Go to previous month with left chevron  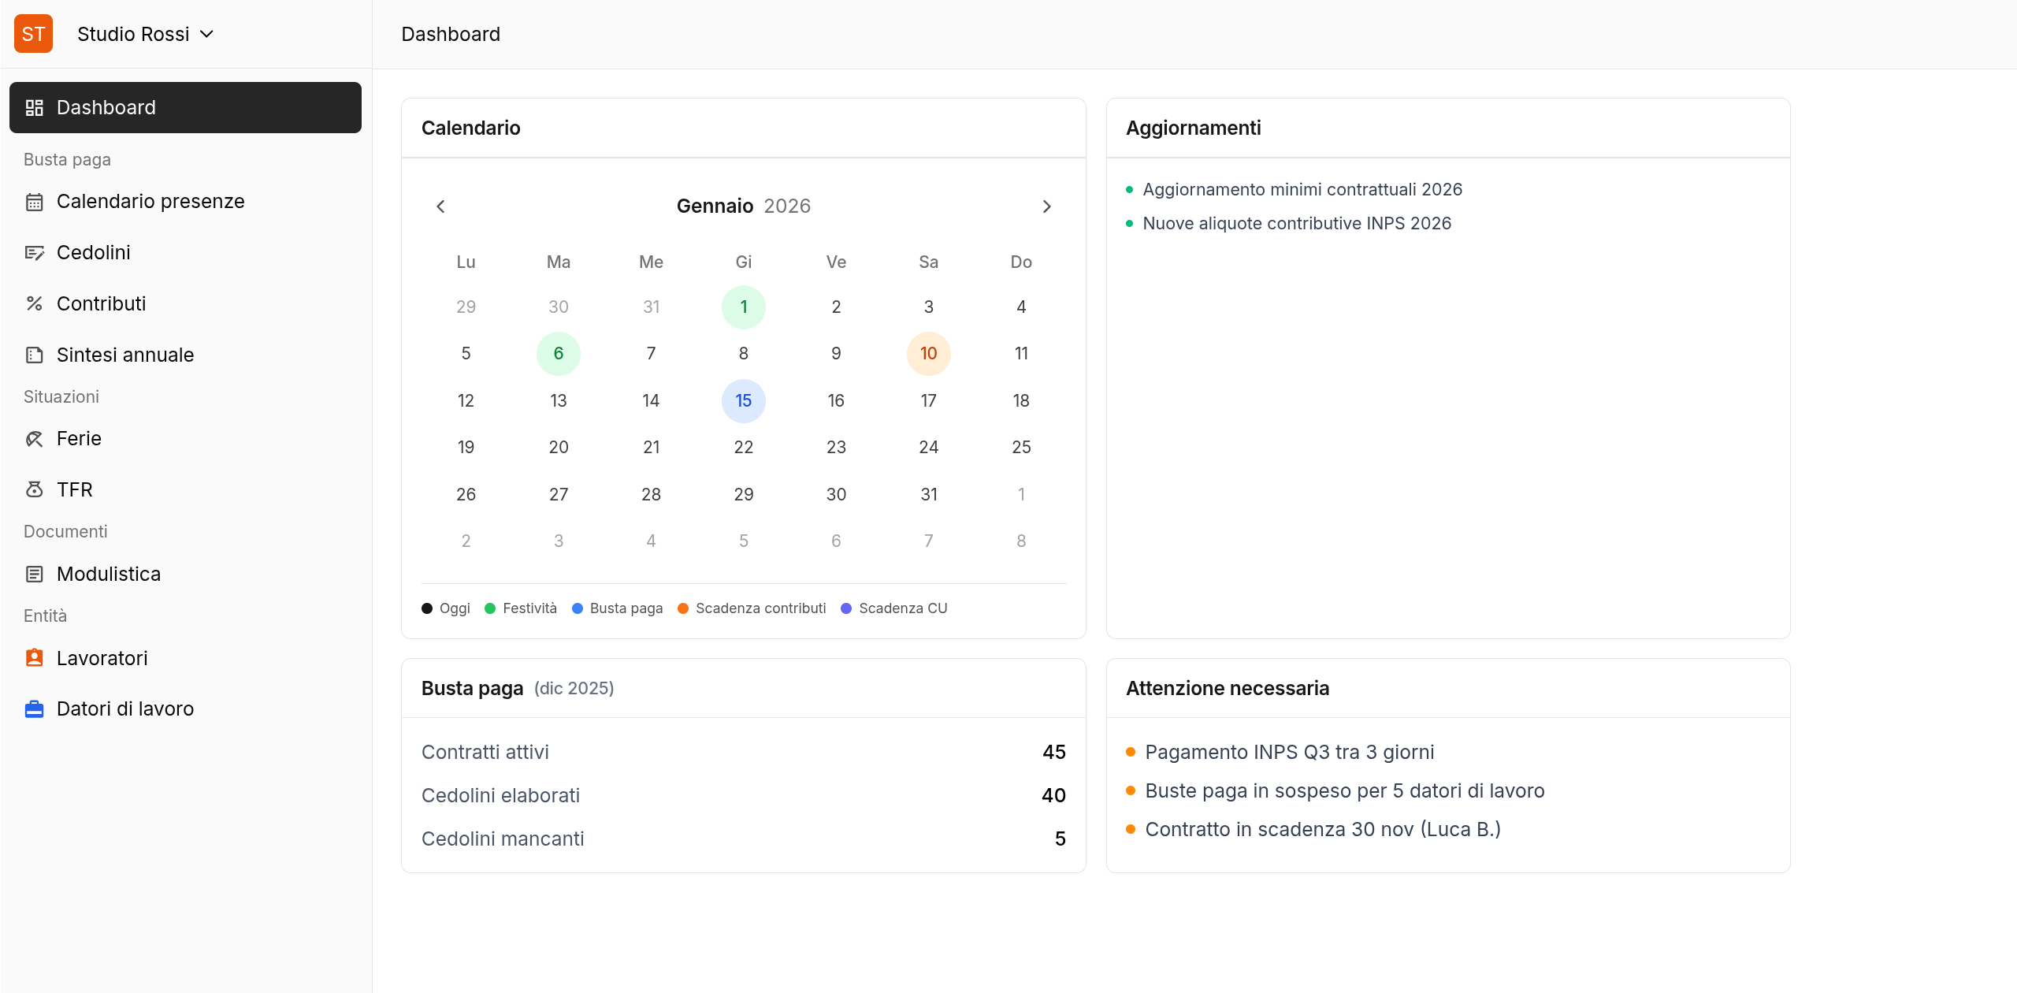(x=440, y=206)
